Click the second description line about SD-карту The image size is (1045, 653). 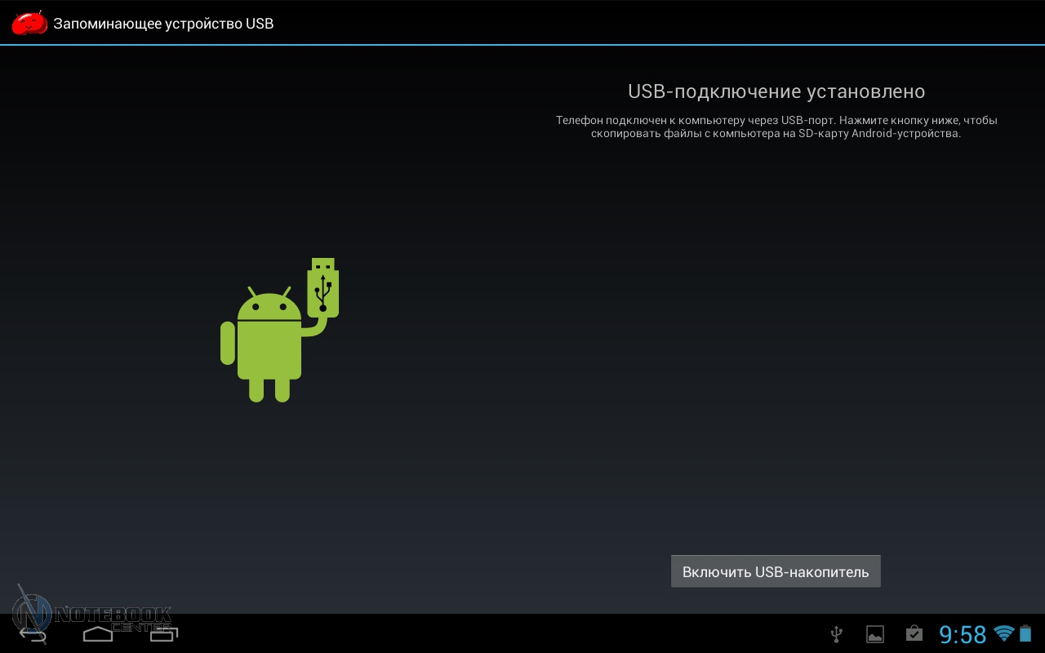776,134
